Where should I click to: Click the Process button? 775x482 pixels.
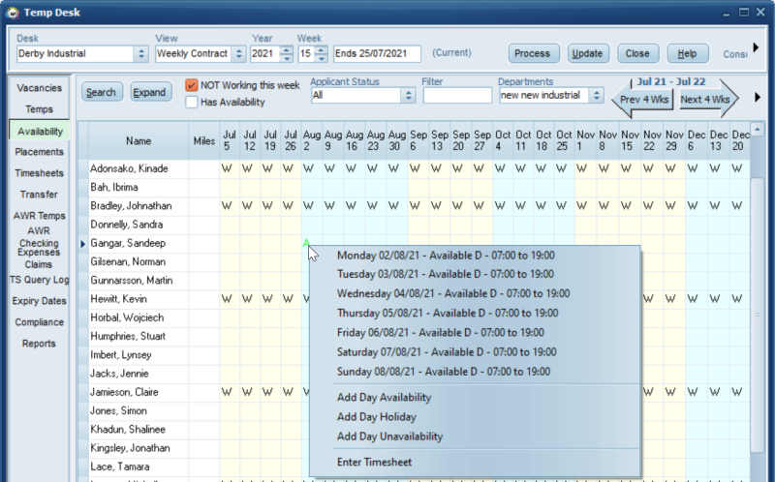(x=534, y=53)
